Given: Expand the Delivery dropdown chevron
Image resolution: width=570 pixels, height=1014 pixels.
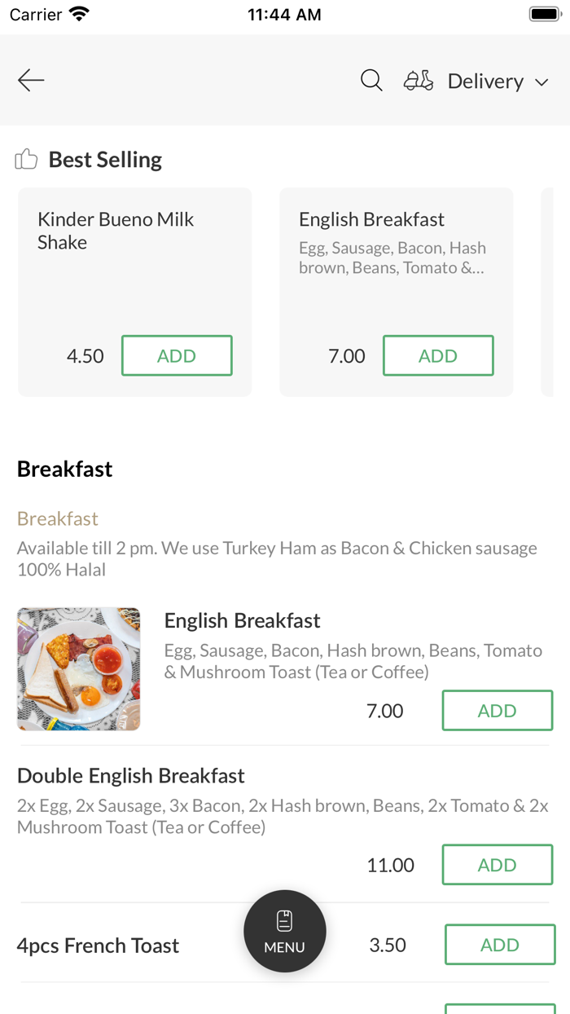Looking at the screenshot, I should [x=541, y=82].
